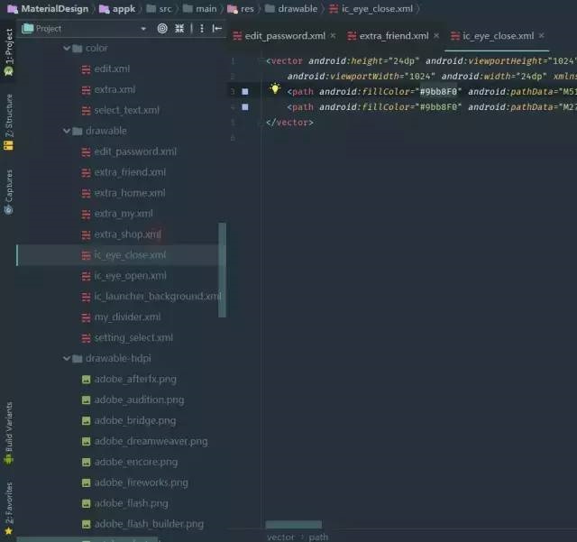Open adobe_encore.png image

pyautogui.click(x=136, y=462)
